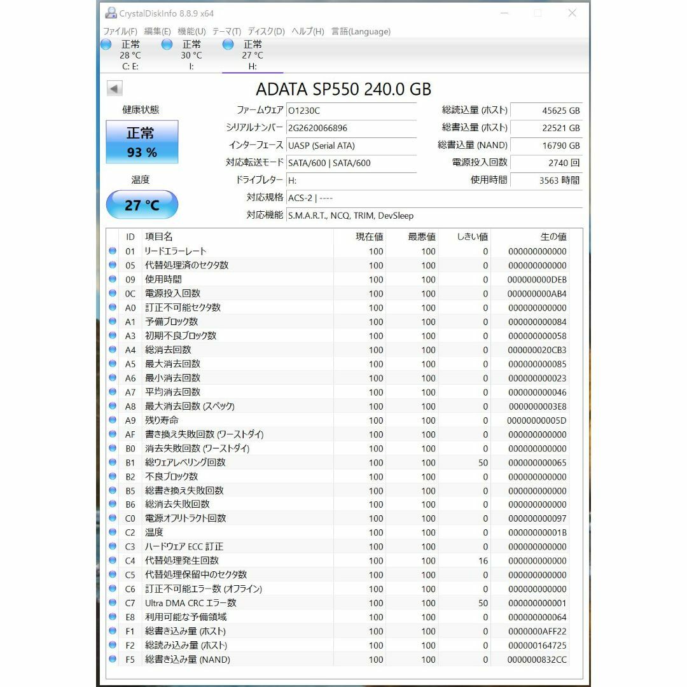The image size is (687, 687).
Task: Click status icon for A9 残り寿命
Action: point(113,420)
